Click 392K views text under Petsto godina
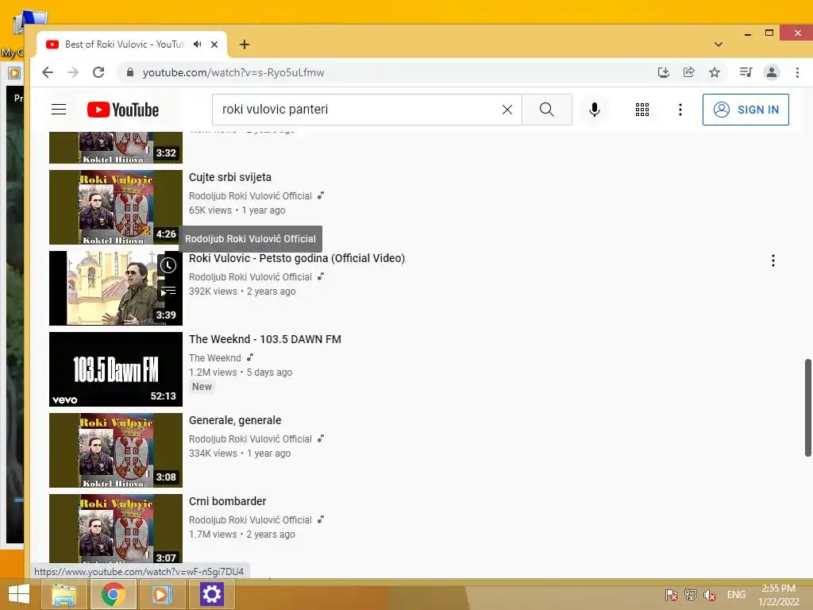Viewport: 813px width, 610px height. [x=213, y=291]
